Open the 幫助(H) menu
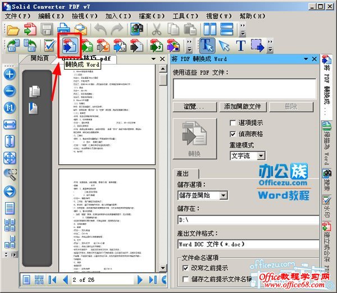This screenshot has height=293, width=337. coord(253,16)
